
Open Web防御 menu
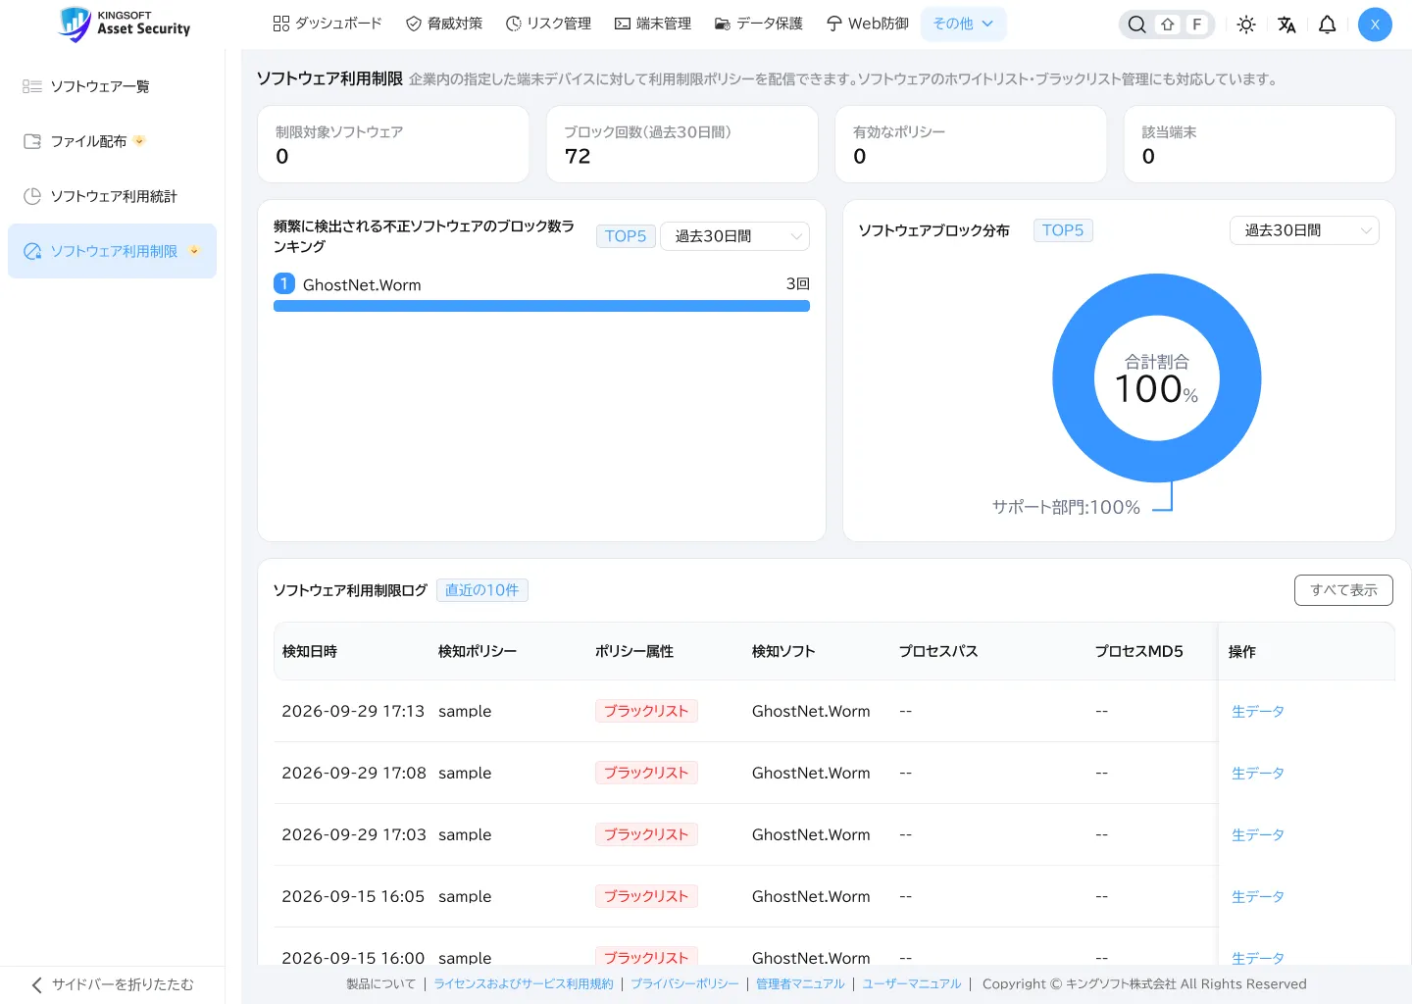click(x=868, y=24)
